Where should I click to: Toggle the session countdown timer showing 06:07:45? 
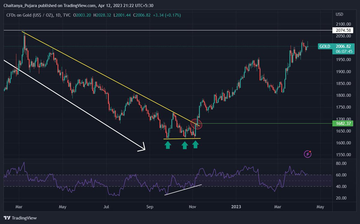click(344, 52)
